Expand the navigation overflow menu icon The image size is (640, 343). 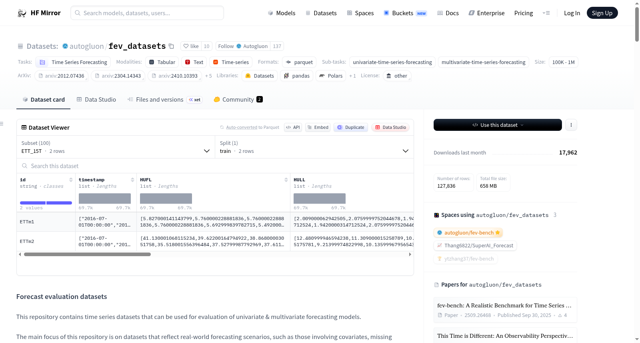point(546,13)
